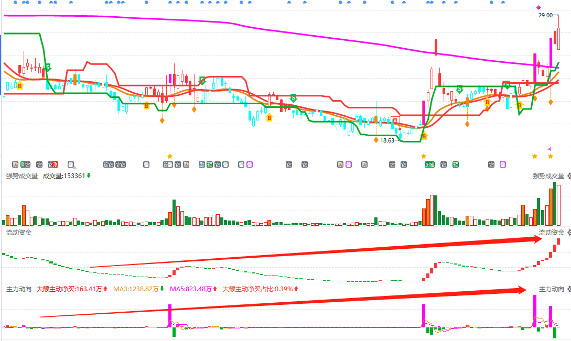Click the MA5:823.48万 legend label
The image size is (571, 341).
coord(190,289)
